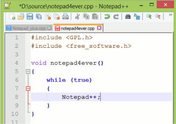Click the Copy toolbar icon
Image resolution: width=176 pixels, height=124 pixels.
86,17
